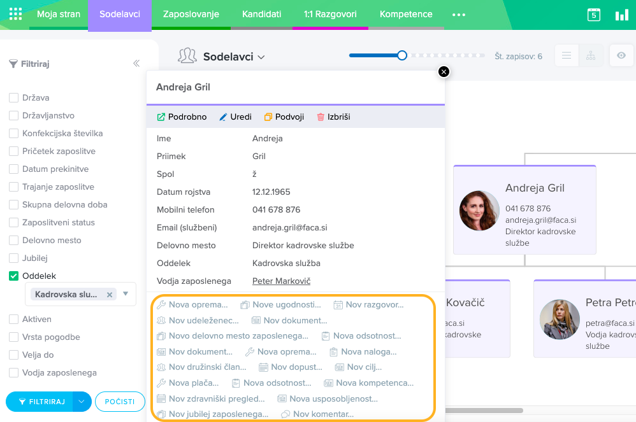Open the calendar icon in top bar

(593, 15)
